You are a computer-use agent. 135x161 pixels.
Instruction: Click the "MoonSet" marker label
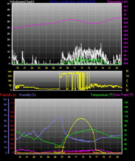tap(60, 153)
